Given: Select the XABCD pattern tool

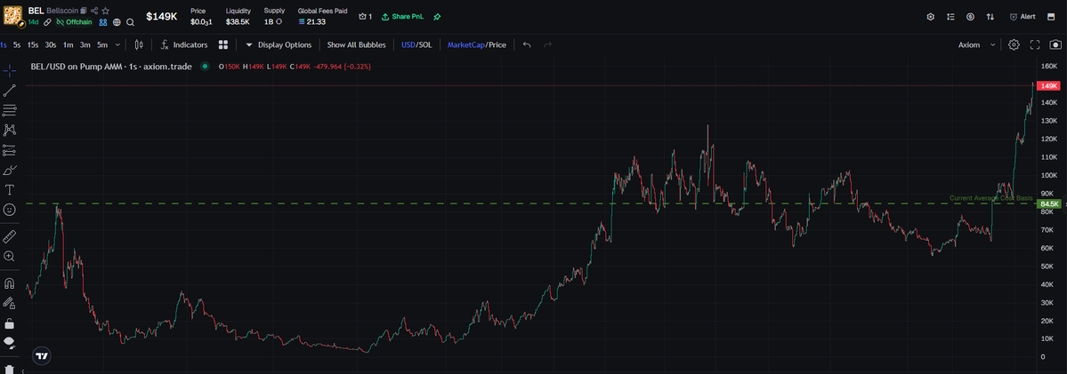Looking at the screenshot, I should coord(10,130).
